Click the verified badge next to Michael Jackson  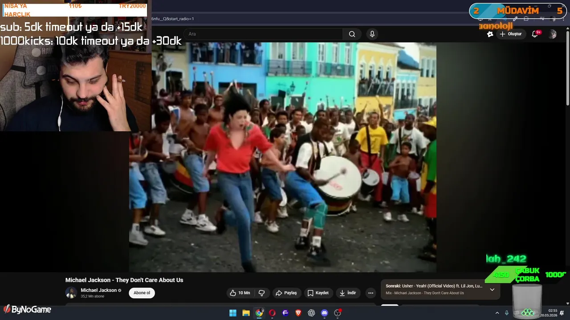click(119, 291)
